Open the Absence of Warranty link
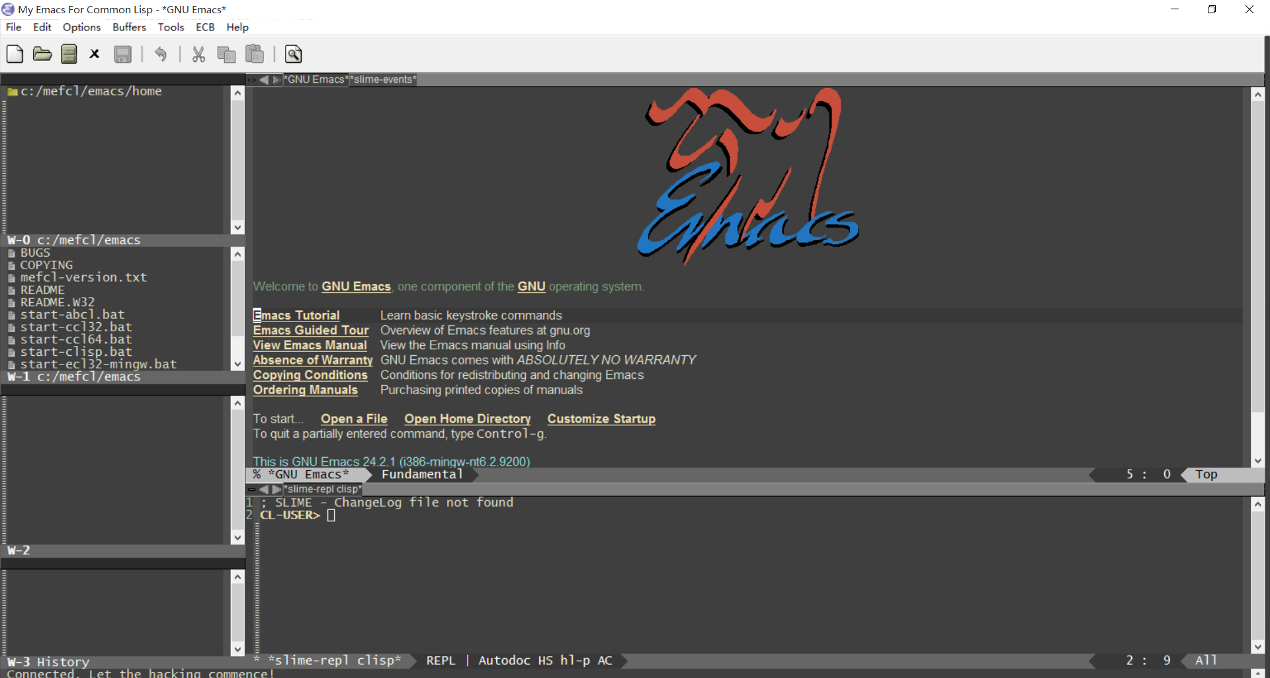 tap(313, 360)
